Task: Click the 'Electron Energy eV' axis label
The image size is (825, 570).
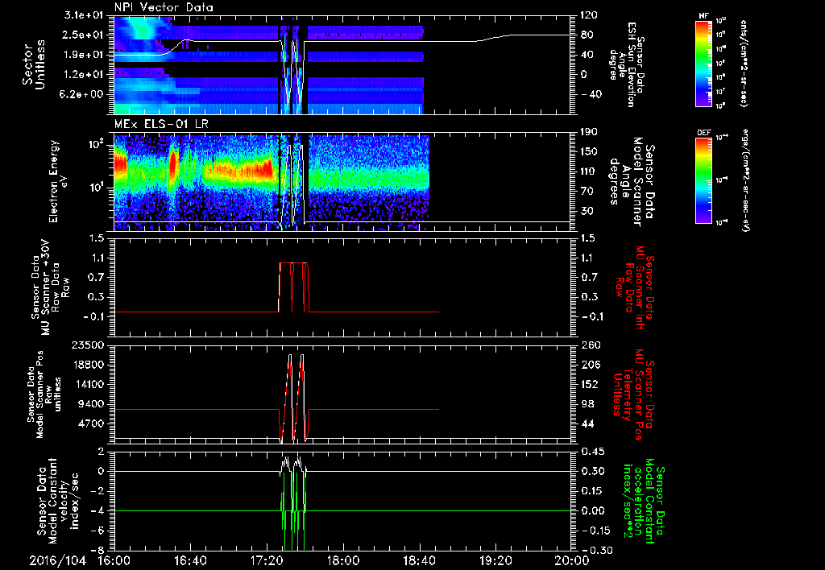Action: tap(60, 181)
